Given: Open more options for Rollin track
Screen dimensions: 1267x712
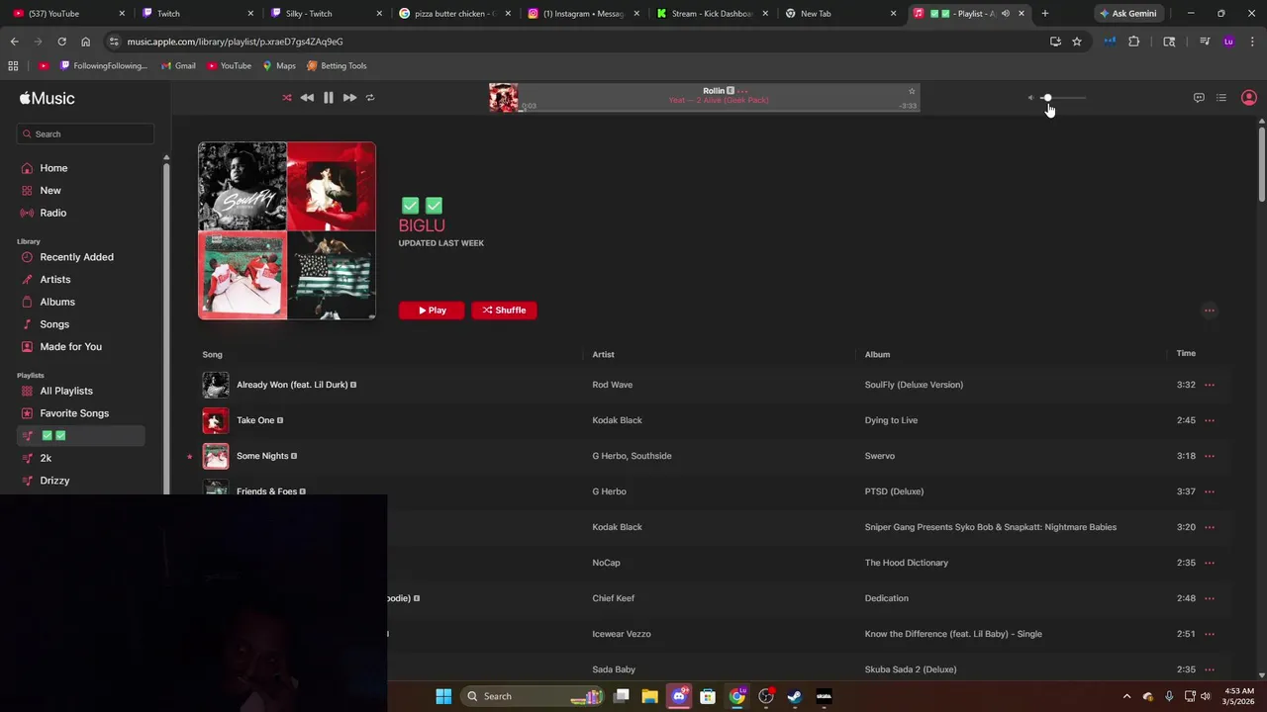Looking at the screenshot, I should (x=742, y=91).
